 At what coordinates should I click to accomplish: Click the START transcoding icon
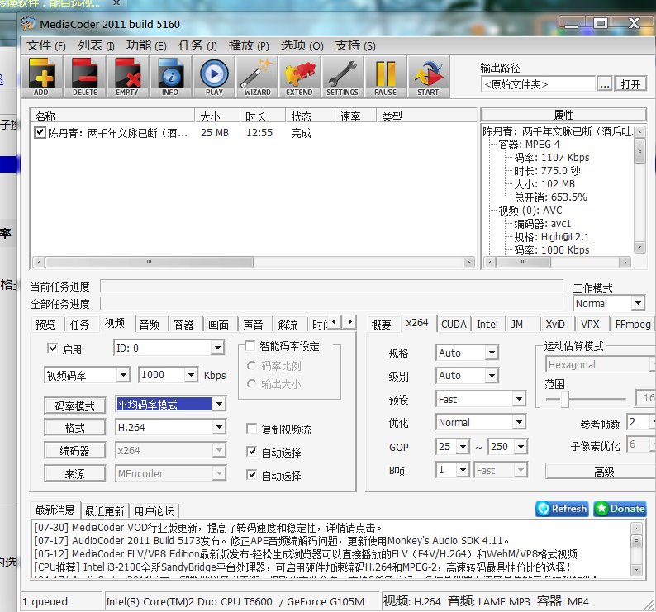tap(429, 77)
